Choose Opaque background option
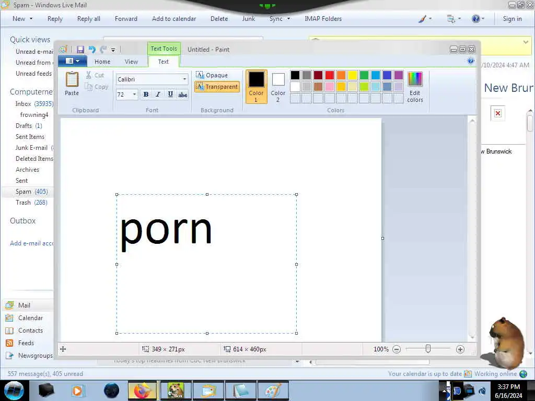This screenshot has height=401, width=535. coord(212,75)
